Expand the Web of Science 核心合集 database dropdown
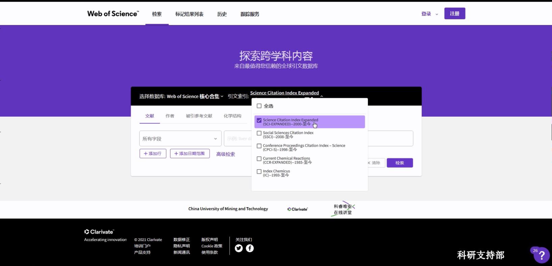The height and width of the screenshot is (266, 552). pyautogui.click(x=195, y=96)
